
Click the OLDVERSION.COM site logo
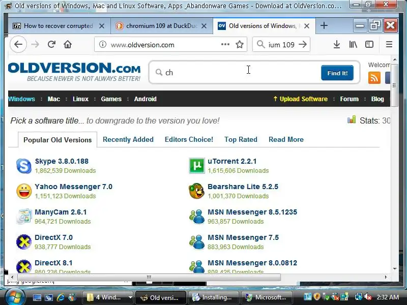74,71
